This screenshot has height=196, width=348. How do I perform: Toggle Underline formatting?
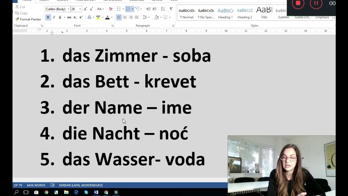pos(60,17)
